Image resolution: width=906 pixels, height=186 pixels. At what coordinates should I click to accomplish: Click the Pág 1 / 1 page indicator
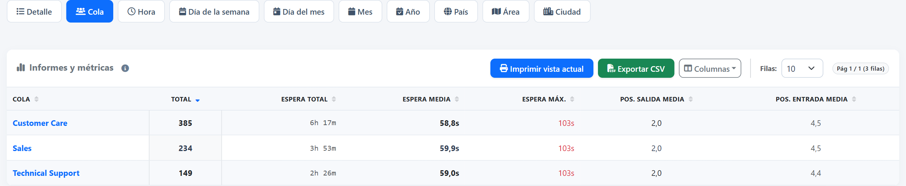861,68
